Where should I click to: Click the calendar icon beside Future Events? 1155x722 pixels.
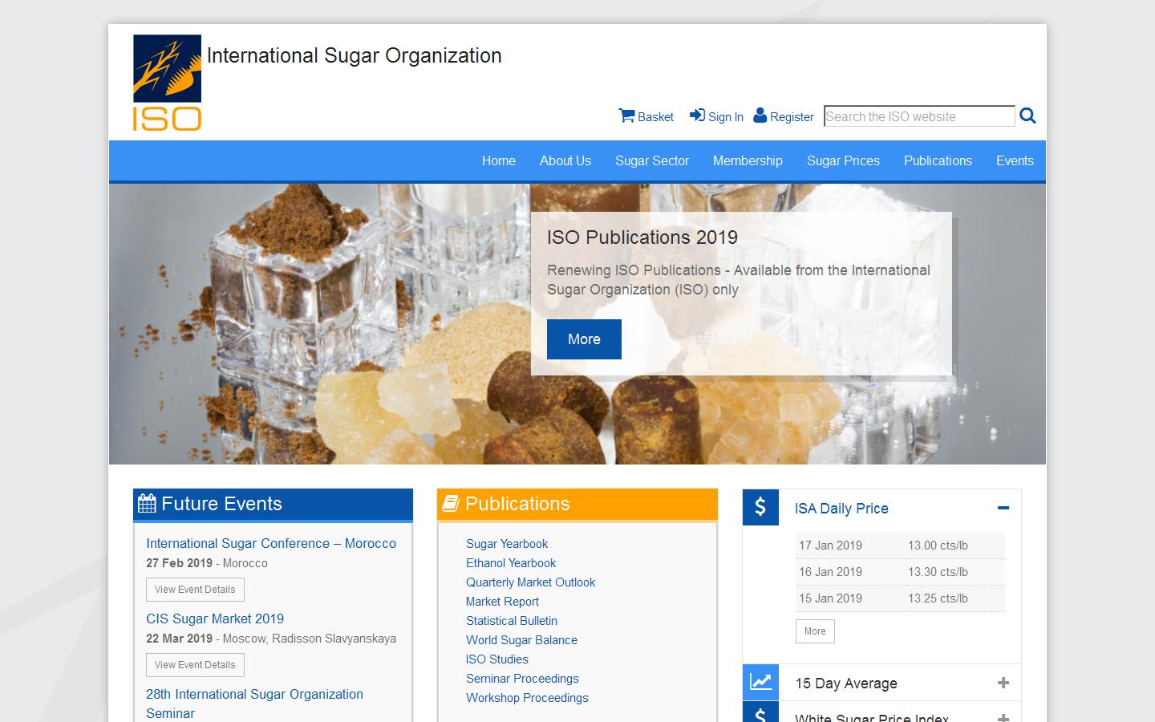pos(148,503)
